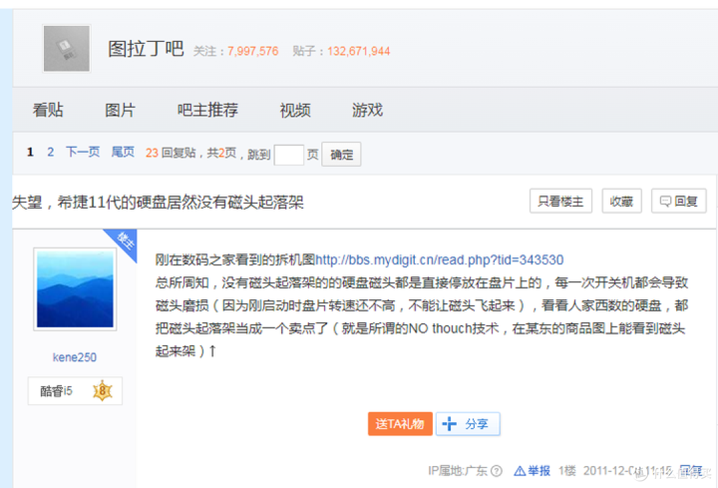This screenshot has width=718, height=488.
Task: Click the 确定 confirm button
Action: point(341,155)
